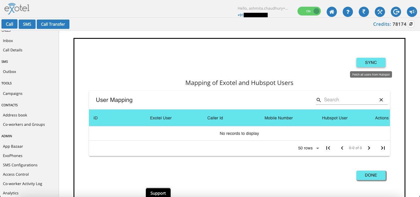420x197 pixels.
Task: Focus the Search input field
Action: pyautogui.click(x=349, y=100)
